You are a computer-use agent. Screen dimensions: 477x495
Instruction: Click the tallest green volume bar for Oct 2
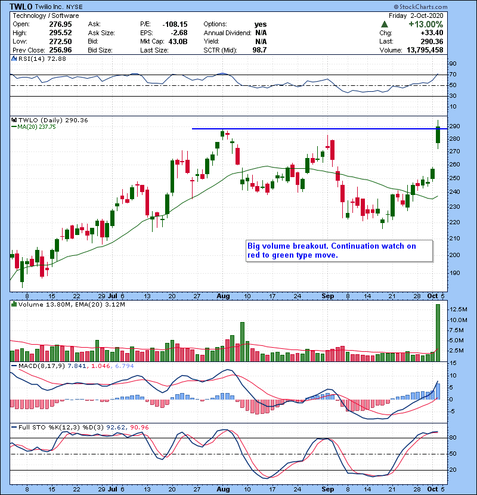coord(438,333)
